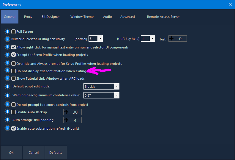Click help icon beside Enable Auto Backup
This screenshot has width=235, height=160.
click(x=8, y=112)
